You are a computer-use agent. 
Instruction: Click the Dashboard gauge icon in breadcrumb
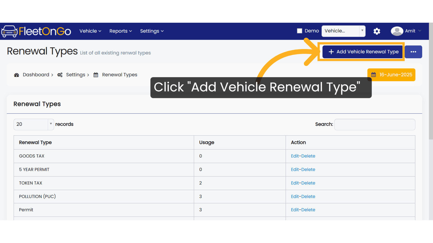(x=17, y=75)
